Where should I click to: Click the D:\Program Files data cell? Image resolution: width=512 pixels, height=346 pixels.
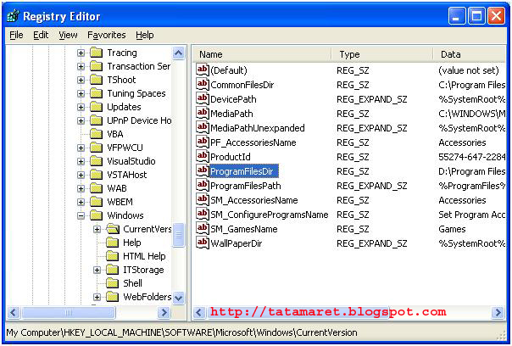472,171
